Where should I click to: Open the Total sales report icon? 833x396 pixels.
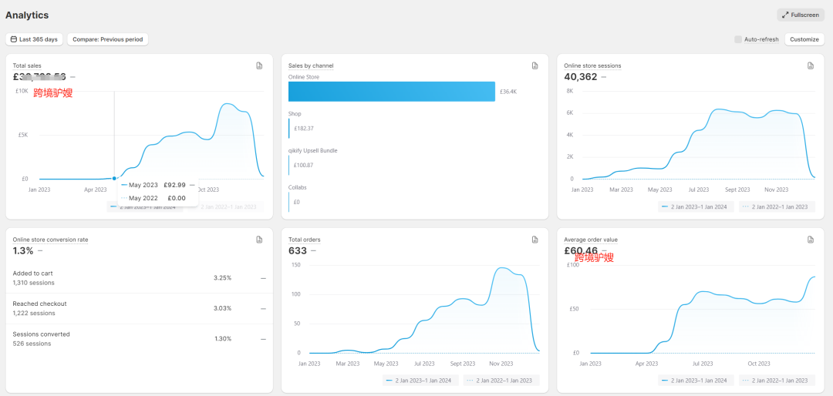point(259,65)
